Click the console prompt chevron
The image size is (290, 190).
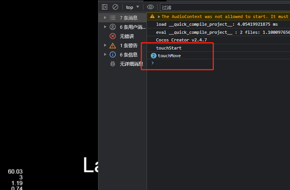tap(153, 63)
